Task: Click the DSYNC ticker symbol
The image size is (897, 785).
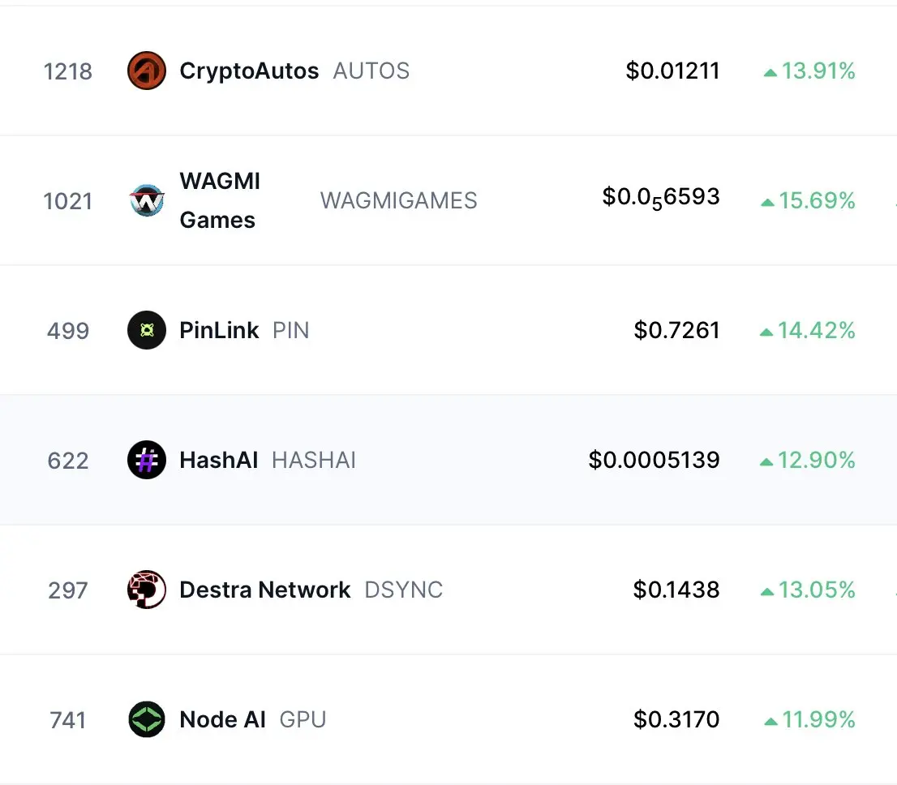Action: 404,590
